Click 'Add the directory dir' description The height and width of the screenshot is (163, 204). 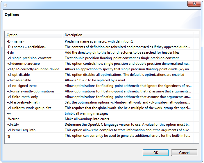(x=122, y=52)
